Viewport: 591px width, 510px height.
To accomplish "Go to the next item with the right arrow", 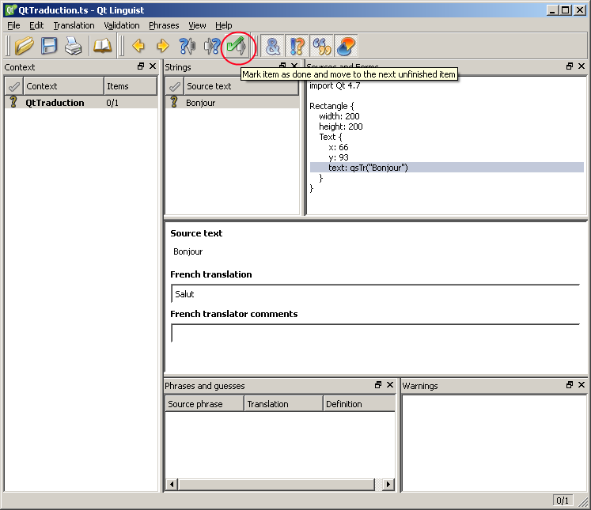I will pos(163,47).
